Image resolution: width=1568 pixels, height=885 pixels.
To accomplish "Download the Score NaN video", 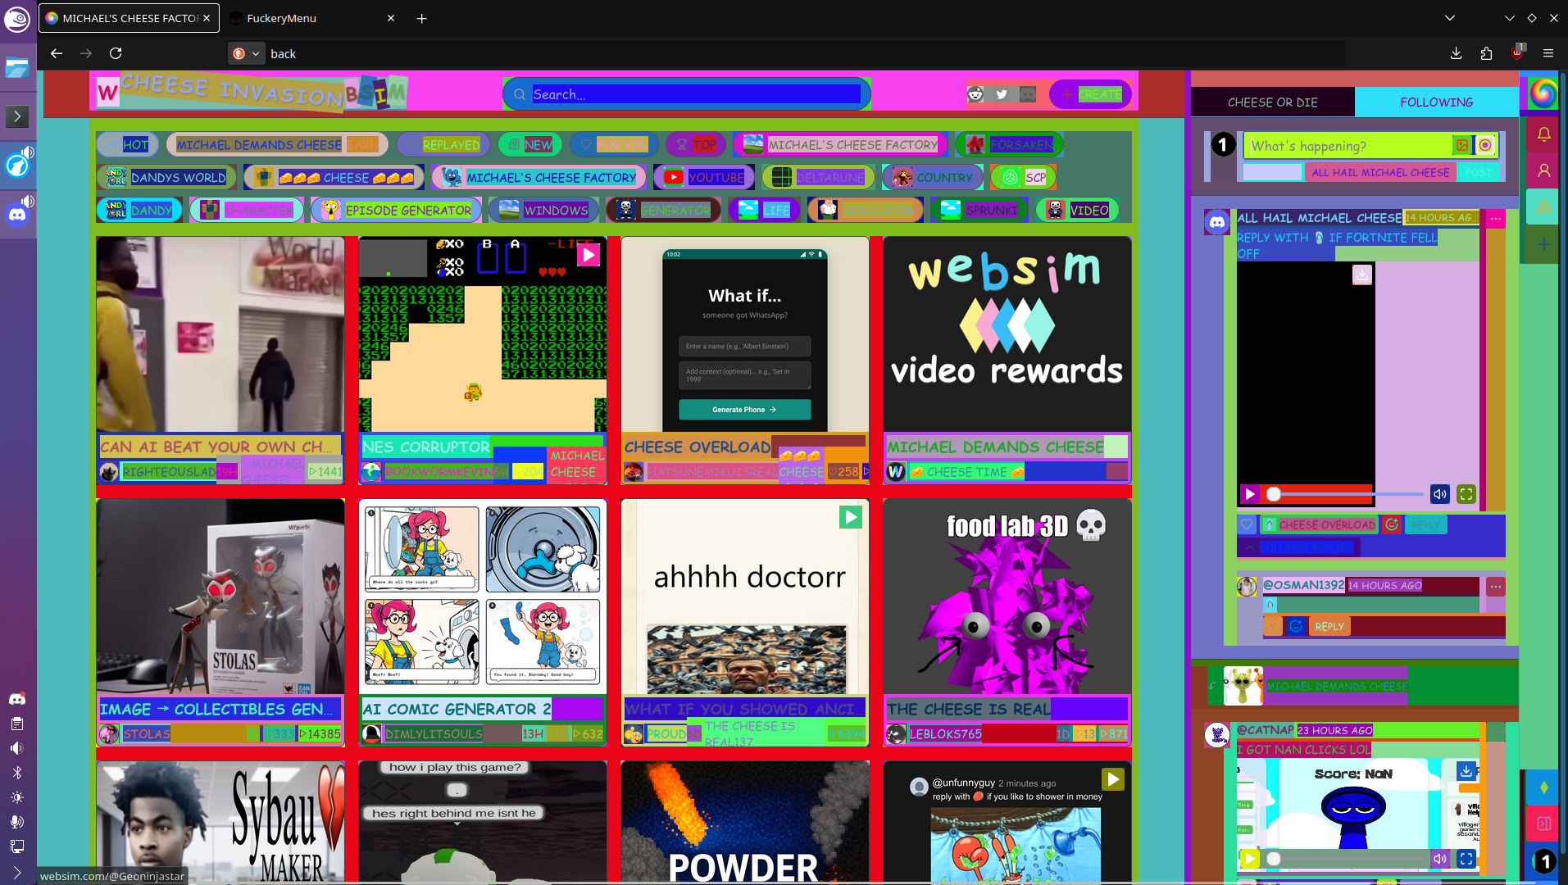I will (x=1466, y=771).
